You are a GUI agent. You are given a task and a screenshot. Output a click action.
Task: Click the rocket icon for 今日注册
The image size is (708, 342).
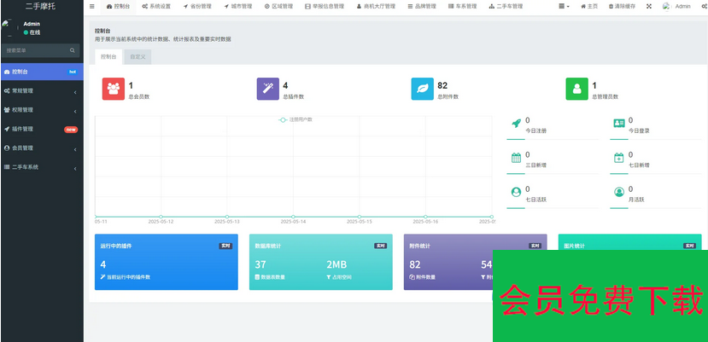516,124
